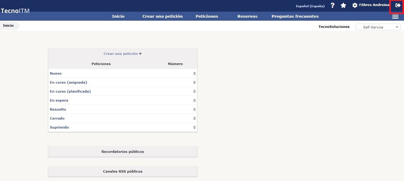Select the Reservas menu item
The width and height of the screenshot is (404, 181).
pyautogui.click(x=247, y=16)
